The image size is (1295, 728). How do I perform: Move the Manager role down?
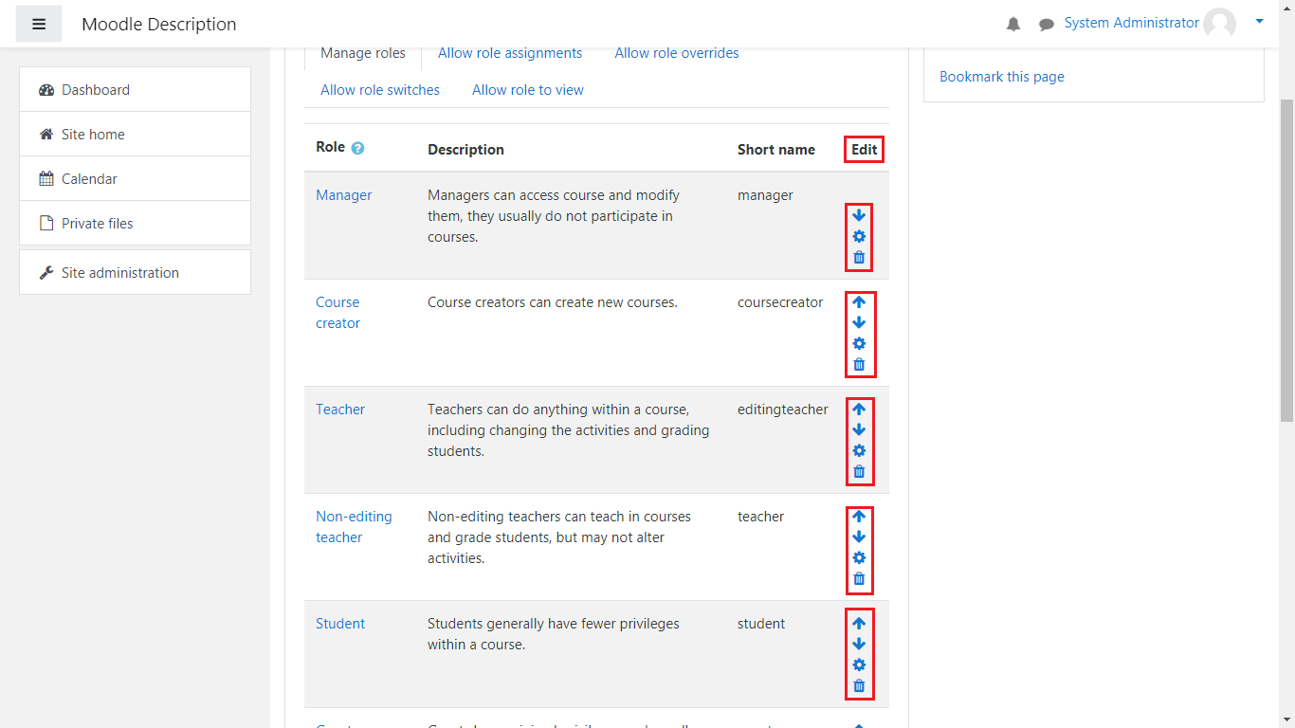859,216
